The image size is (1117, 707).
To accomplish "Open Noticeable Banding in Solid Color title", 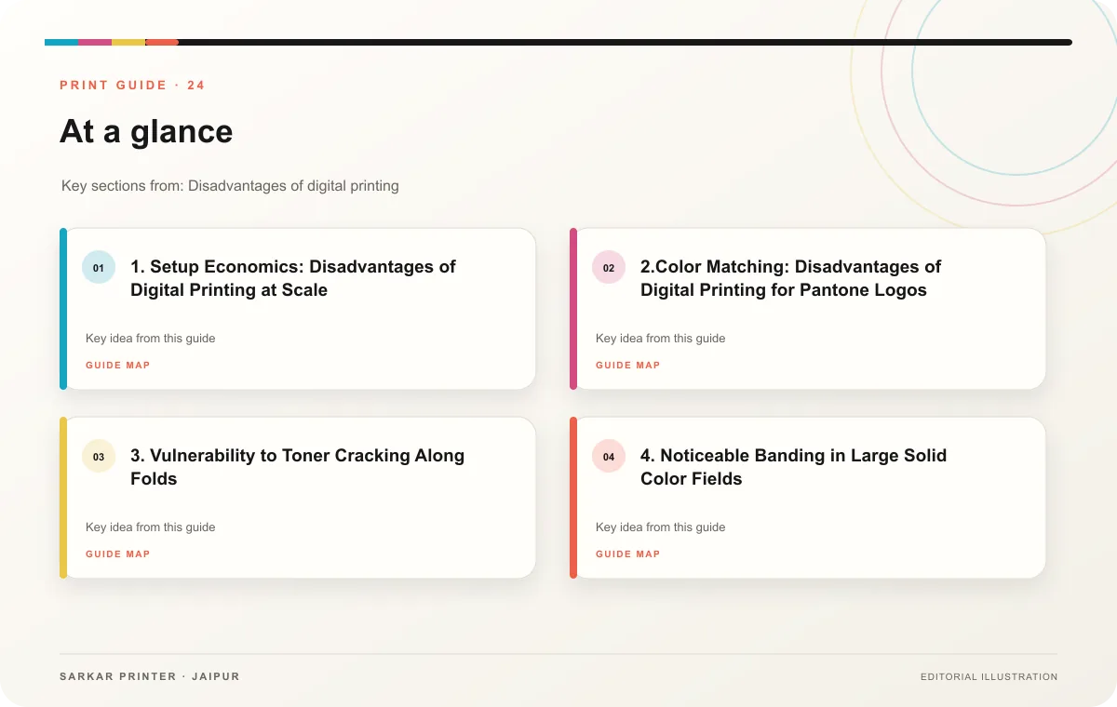I will [x=793, y=467].
